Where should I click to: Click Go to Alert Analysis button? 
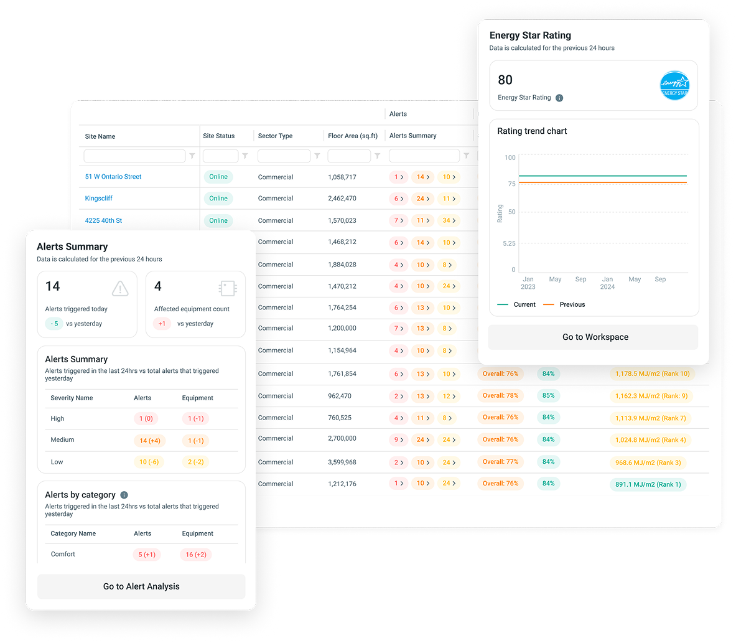click(x=141, y=586)
